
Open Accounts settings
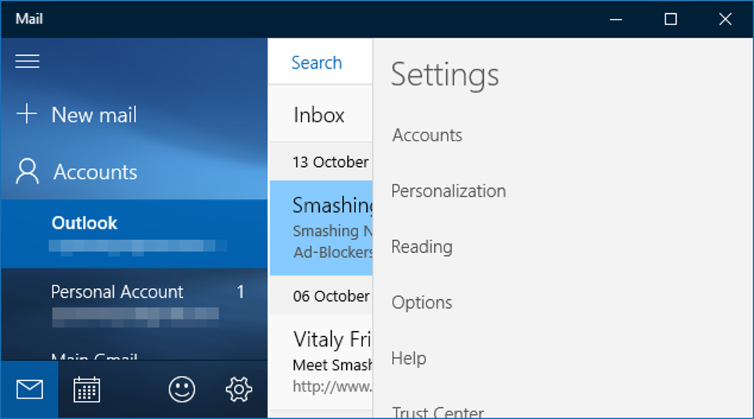pos(427,135)
